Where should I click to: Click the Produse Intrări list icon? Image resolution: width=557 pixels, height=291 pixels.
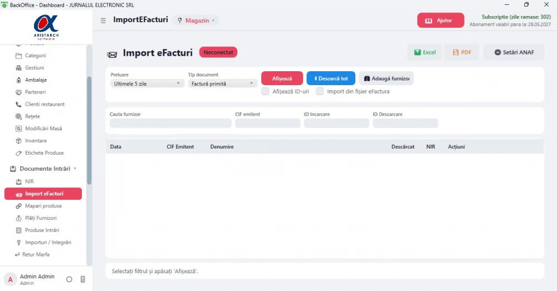pyautogui.click(x=18, y=230)
